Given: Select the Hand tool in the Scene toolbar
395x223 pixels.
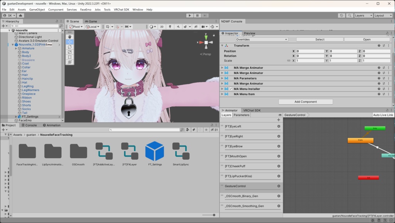Looking at the screenshot, I should [70, 37].
